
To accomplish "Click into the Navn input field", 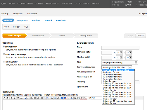I will click(120, 48).
